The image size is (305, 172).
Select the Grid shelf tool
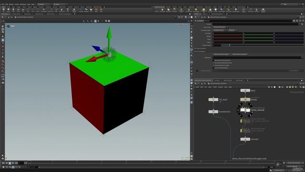tap(23, 10)
